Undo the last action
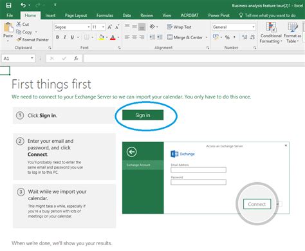 tap(23, 5)
